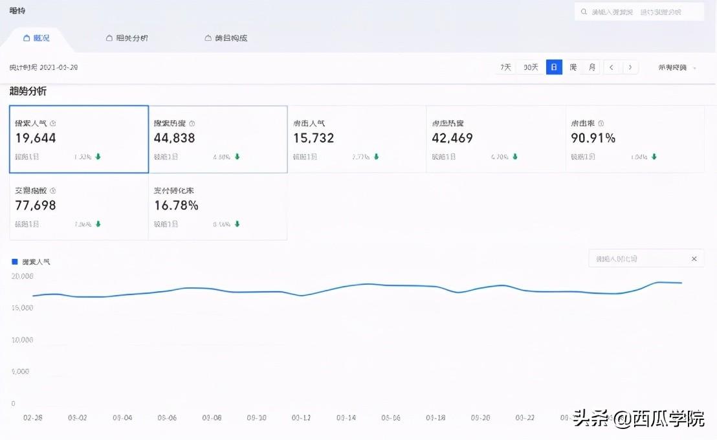The width and height of the screenshot is (717, 440).
Task: Click green down arrow in 16.78% card
Action: coord(237,224)
